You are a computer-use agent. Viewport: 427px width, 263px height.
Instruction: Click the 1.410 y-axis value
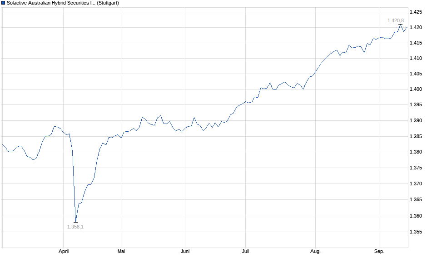click(416, 58)
